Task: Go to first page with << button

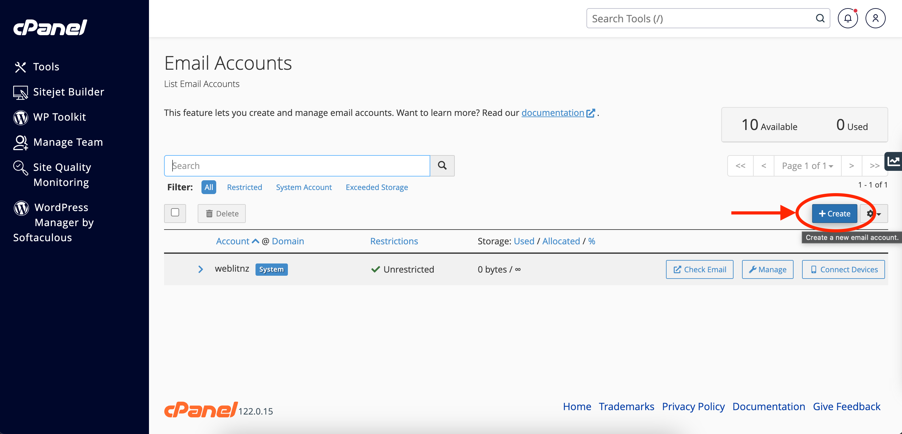Action: (x=740, y=165)
